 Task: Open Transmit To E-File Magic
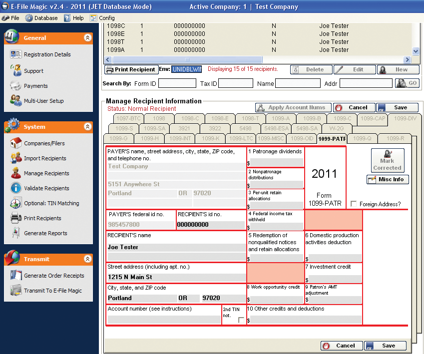pos(52,291)
